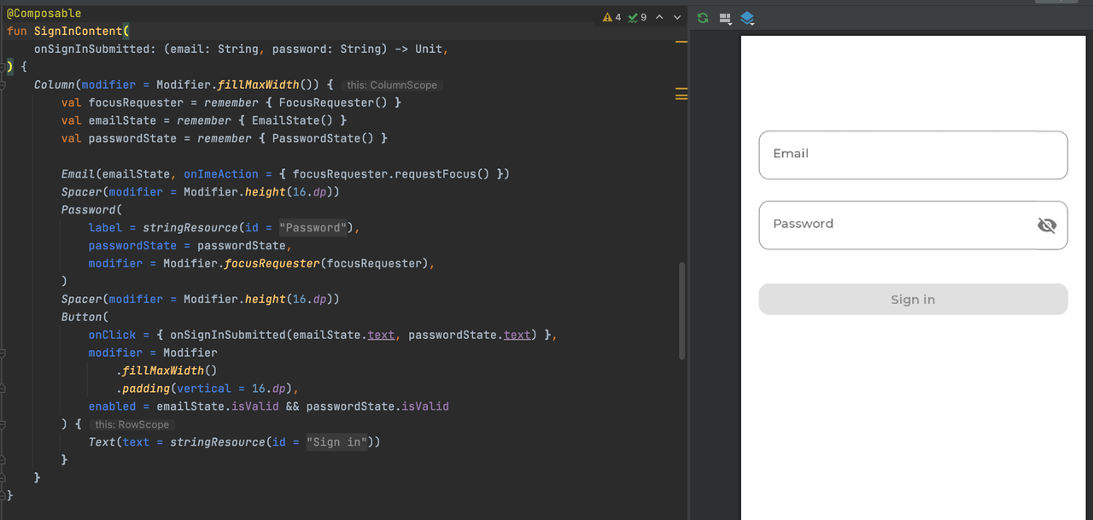Click the "Sign in" string literal in code
1093x520 pixels.
[x=336, y=442]
